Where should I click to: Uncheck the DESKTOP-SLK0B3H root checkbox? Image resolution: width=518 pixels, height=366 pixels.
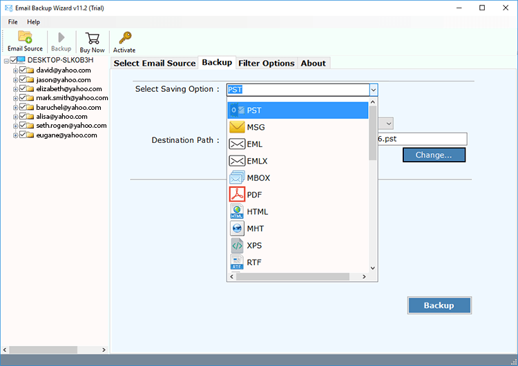tap(13, 60)
